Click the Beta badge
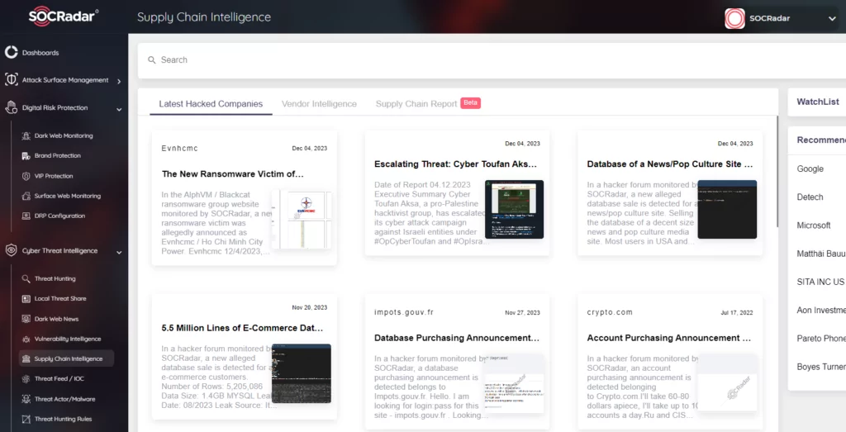This screenshot has height=432, width=846. [470, 102]
